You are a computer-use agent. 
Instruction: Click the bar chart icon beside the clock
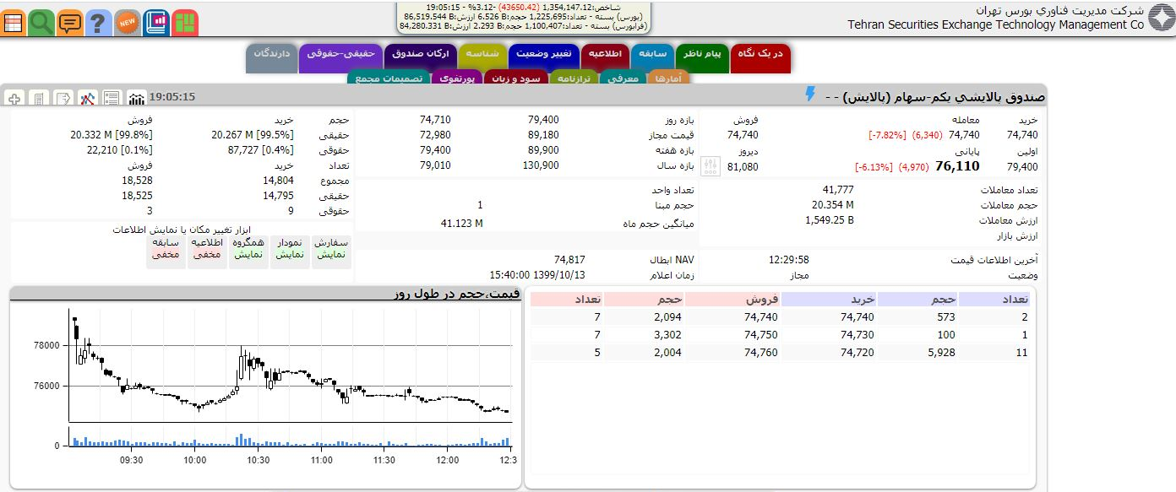click(136, 98)
